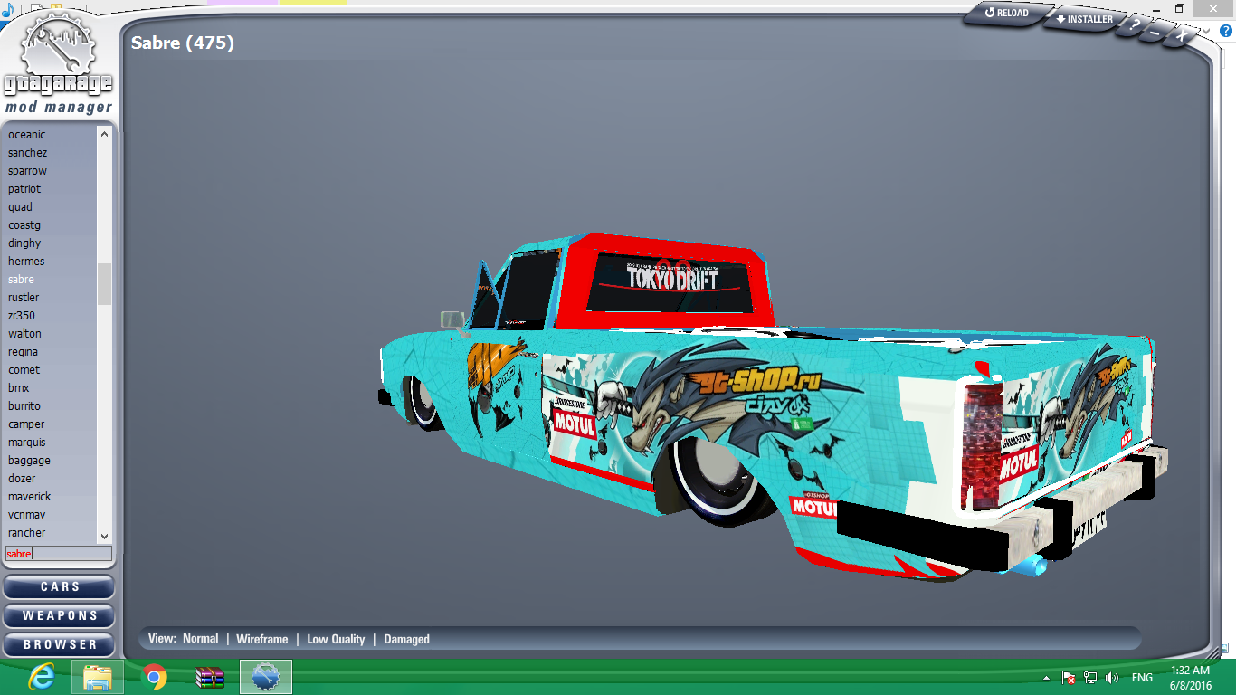Open the network status tray icon
This screenshot has height=695, width=1236.
[x=1090, y=678]
